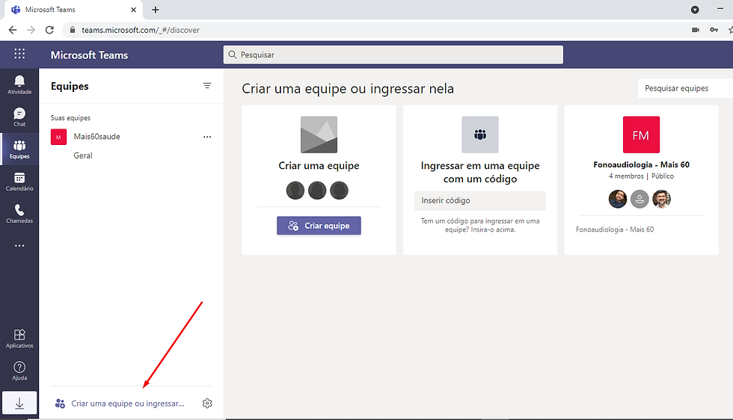Click the browser back arrow
This screenshot has width=733, height=420.
(13, 30)
